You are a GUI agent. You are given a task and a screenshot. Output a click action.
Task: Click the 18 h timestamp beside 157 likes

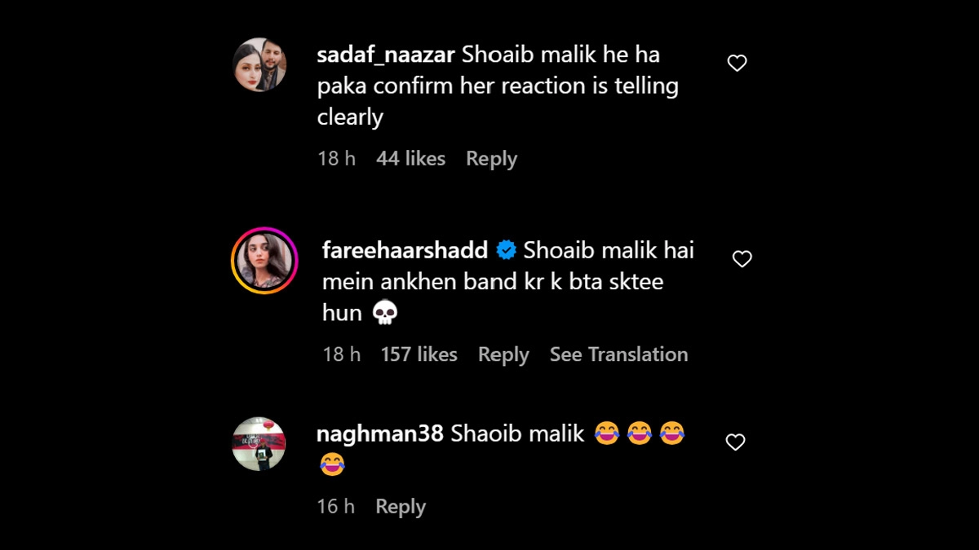coord(341,354)
